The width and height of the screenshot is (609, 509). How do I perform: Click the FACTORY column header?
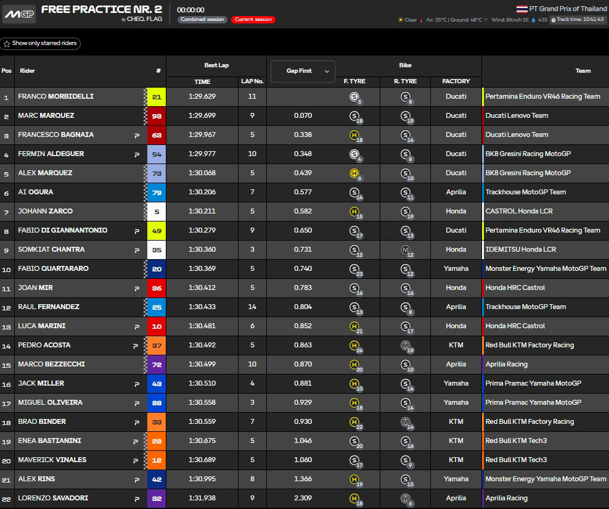pos(456,81)
